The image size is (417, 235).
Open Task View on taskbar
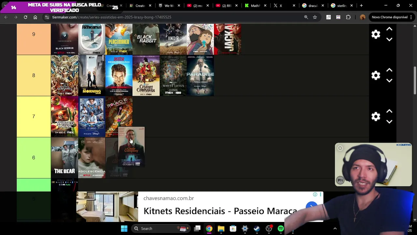click(197, 228)
